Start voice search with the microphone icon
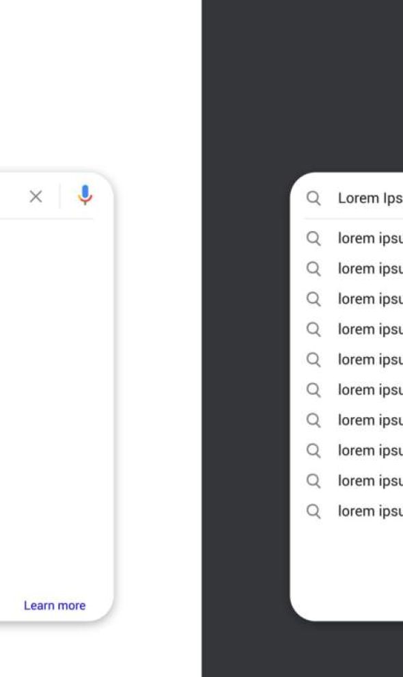 click(85, 195)
